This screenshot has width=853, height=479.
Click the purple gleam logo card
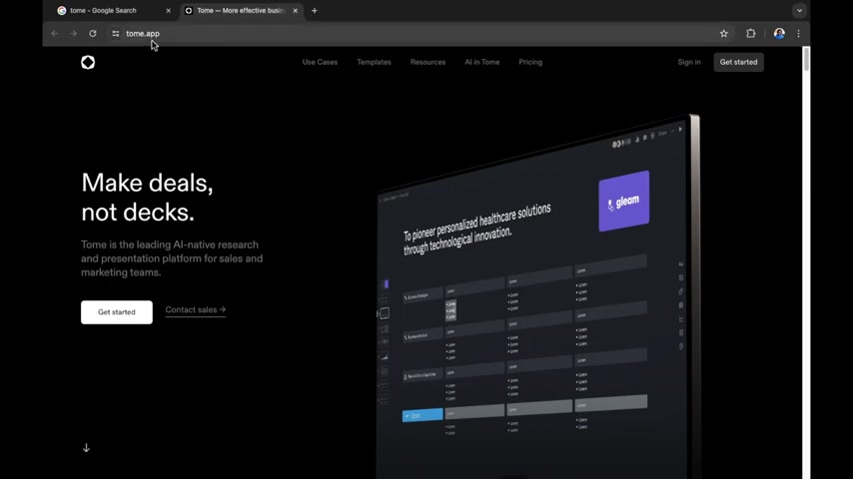tap(624, 202)
